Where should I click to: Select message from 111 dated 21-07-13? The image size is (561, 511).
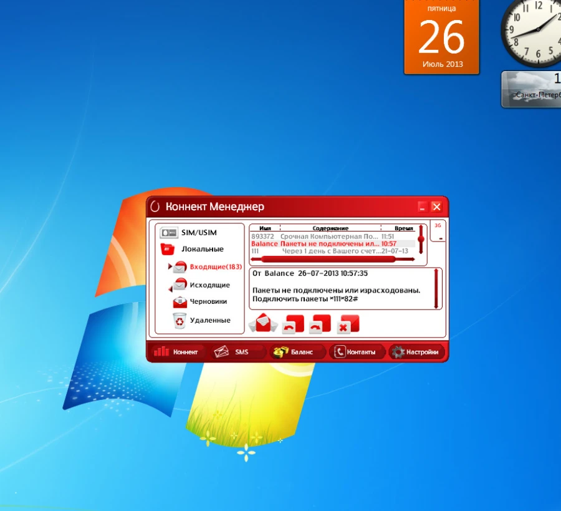pos(333,251)
